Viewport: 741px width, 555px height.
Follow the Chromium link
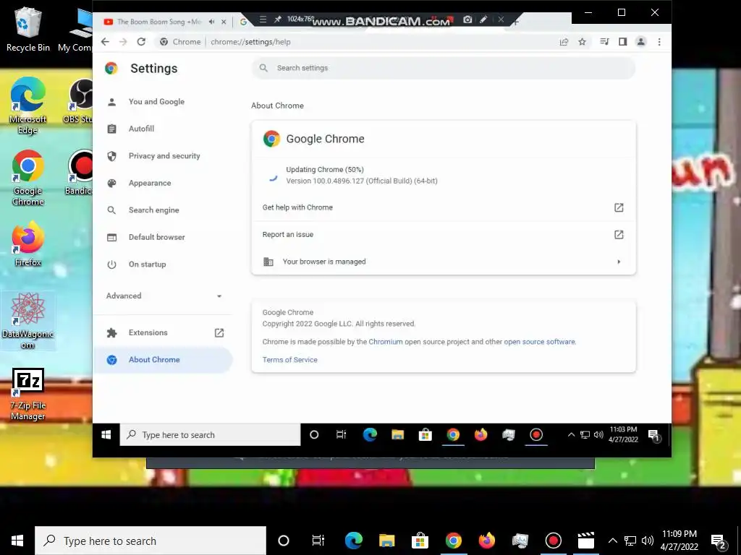tap(386, 342)
